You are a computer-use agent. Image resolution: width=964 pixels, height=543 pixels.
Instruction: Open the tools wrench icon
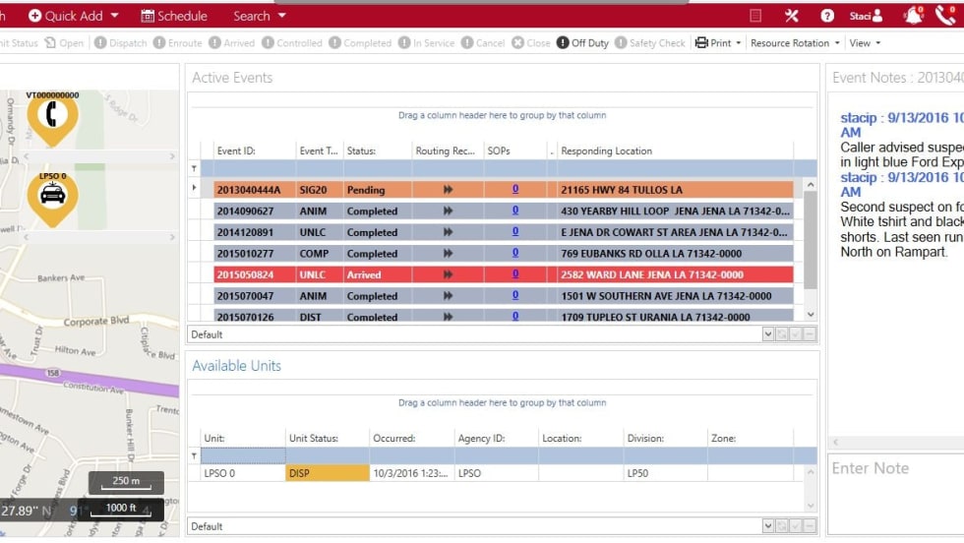pos(792,16)
